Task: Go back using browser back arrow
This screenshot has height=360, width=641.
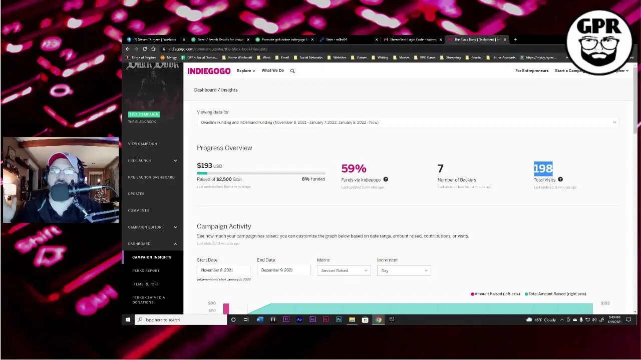Action: click(x=128, y=49)
